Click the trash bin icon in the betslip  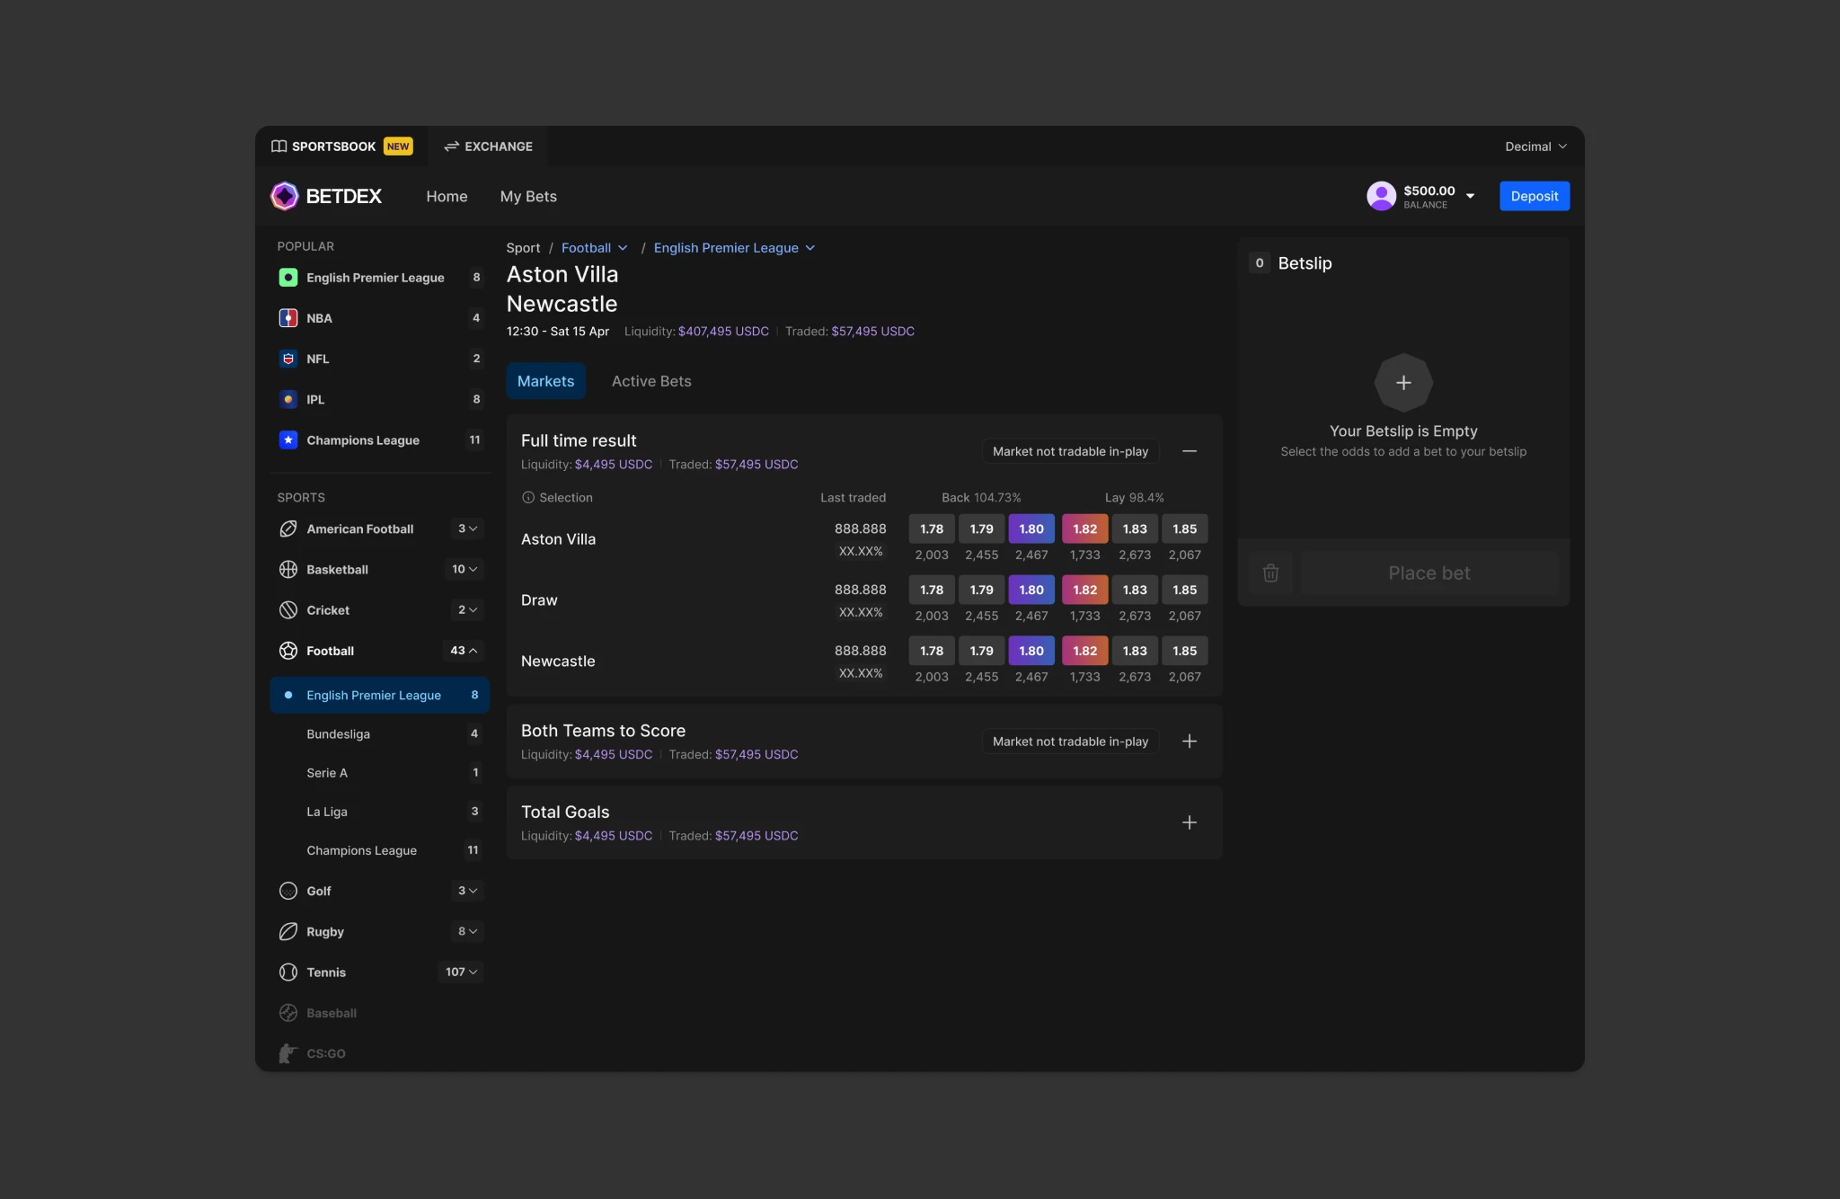[x=1269, y=573]
